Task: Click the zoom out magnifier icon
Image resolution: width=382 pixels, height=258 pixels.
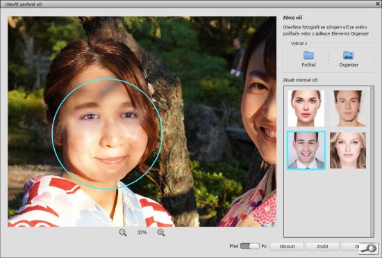Action: click(123, 232)
